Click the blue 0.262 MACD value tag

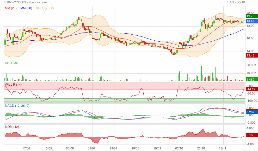(x=251, y=112)
